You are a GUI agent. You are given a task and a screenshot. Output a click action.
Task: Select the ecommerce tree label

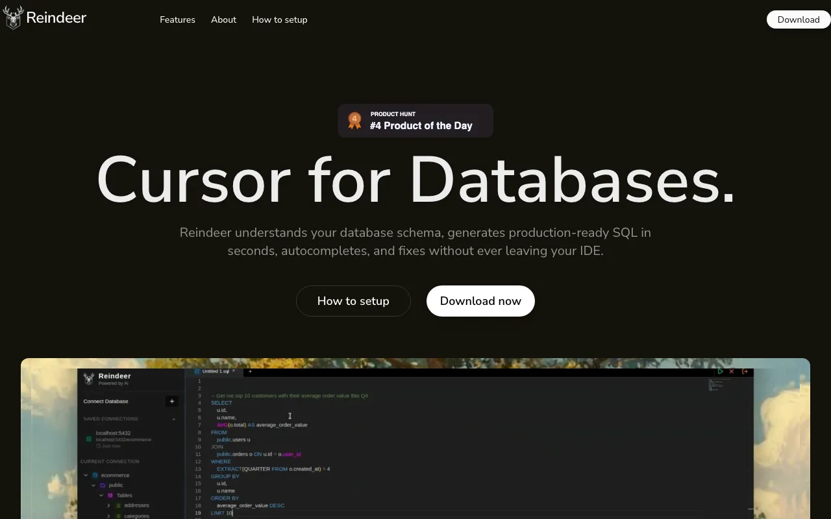pyautogui.click(x=115, y=476)
